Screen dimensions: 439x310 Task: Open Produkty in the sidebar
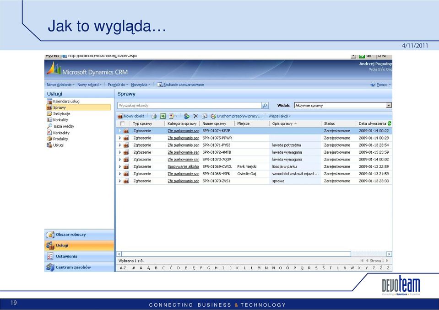(x=60, y=139)
